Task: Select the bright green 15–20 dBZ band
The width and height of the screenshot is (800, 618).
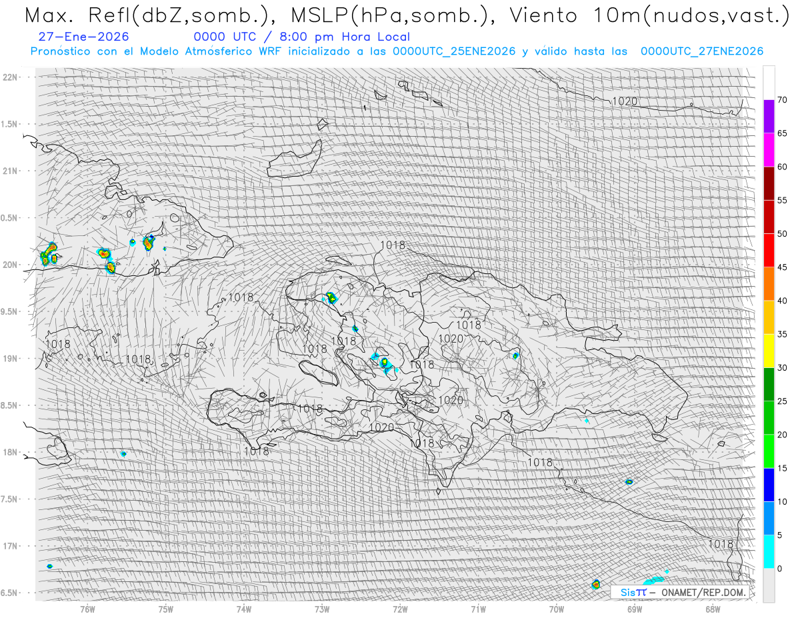Action: pos(769,451)
